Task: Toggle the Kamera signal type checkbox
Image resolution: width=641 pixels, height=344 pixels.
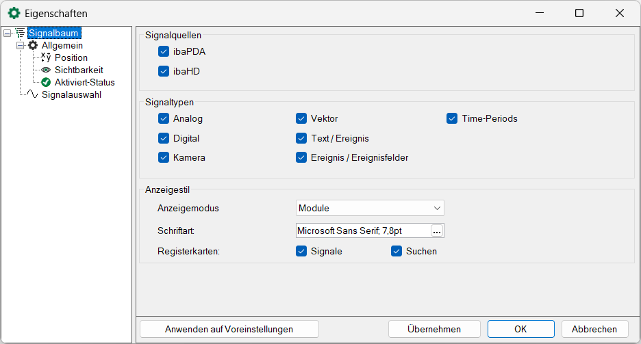Action: click(163, 157)
